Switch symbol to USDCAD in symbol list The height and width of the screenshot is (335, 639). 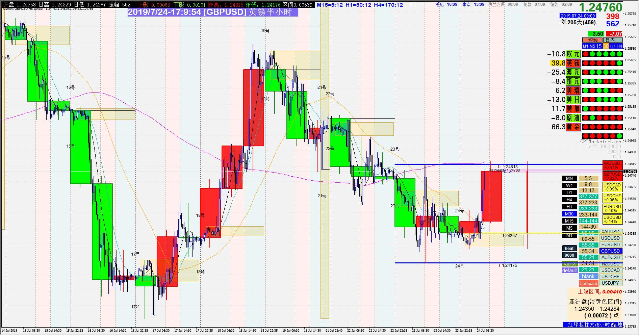click(x=610, y=270)
